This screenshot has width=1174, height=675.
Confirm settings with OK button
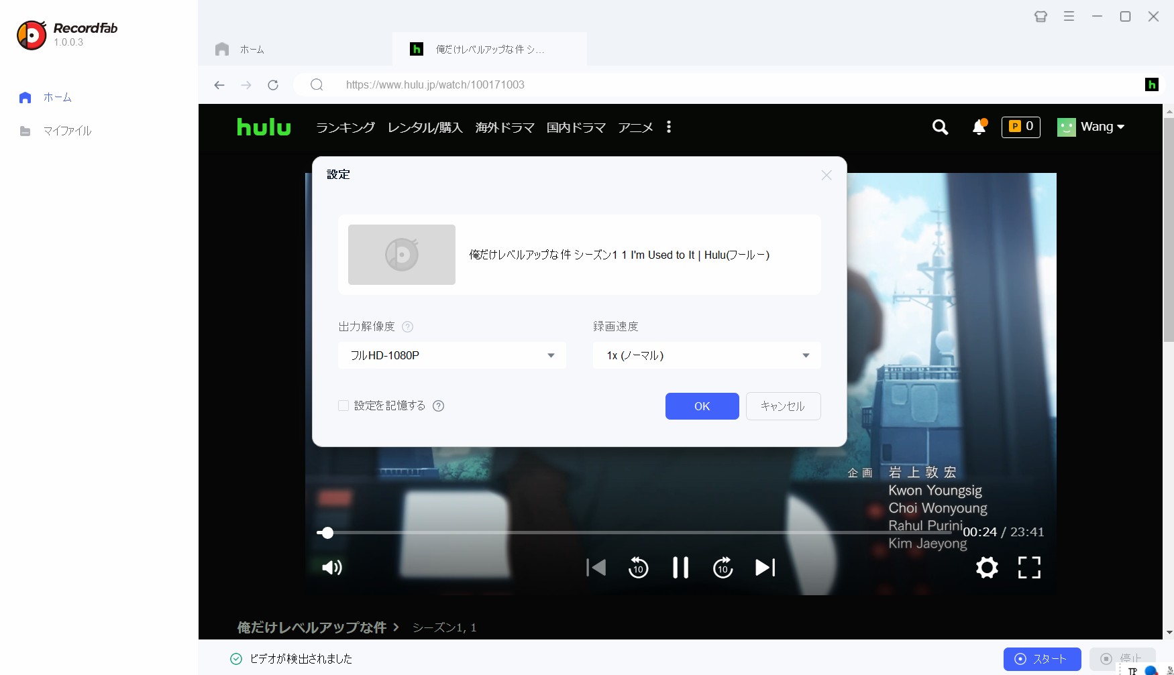point(702,406)
